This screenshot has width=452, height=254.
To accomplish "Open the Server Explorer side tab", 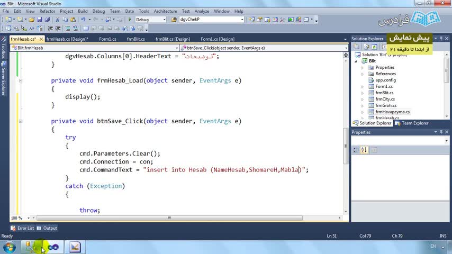I will tap(4, 78).
